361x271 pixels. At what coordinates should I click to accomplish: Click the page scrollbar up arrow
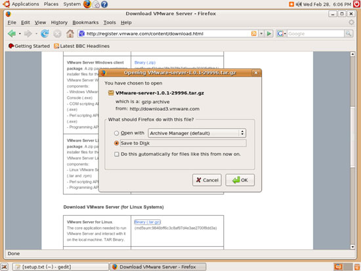[x=352, y=54]
